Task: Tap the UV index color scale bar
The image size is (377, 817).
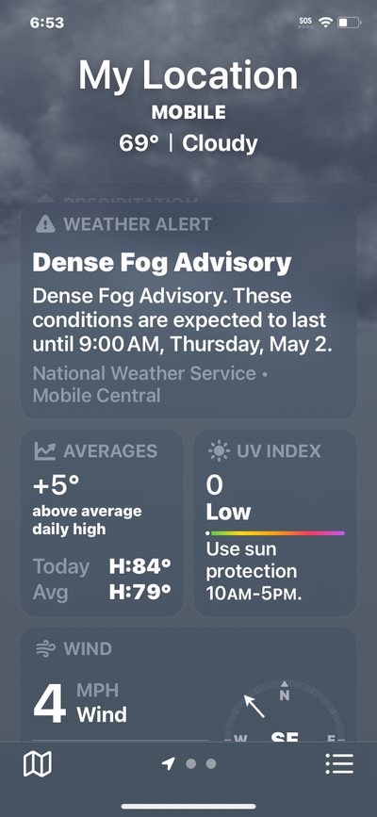Action: coord(275,533)
